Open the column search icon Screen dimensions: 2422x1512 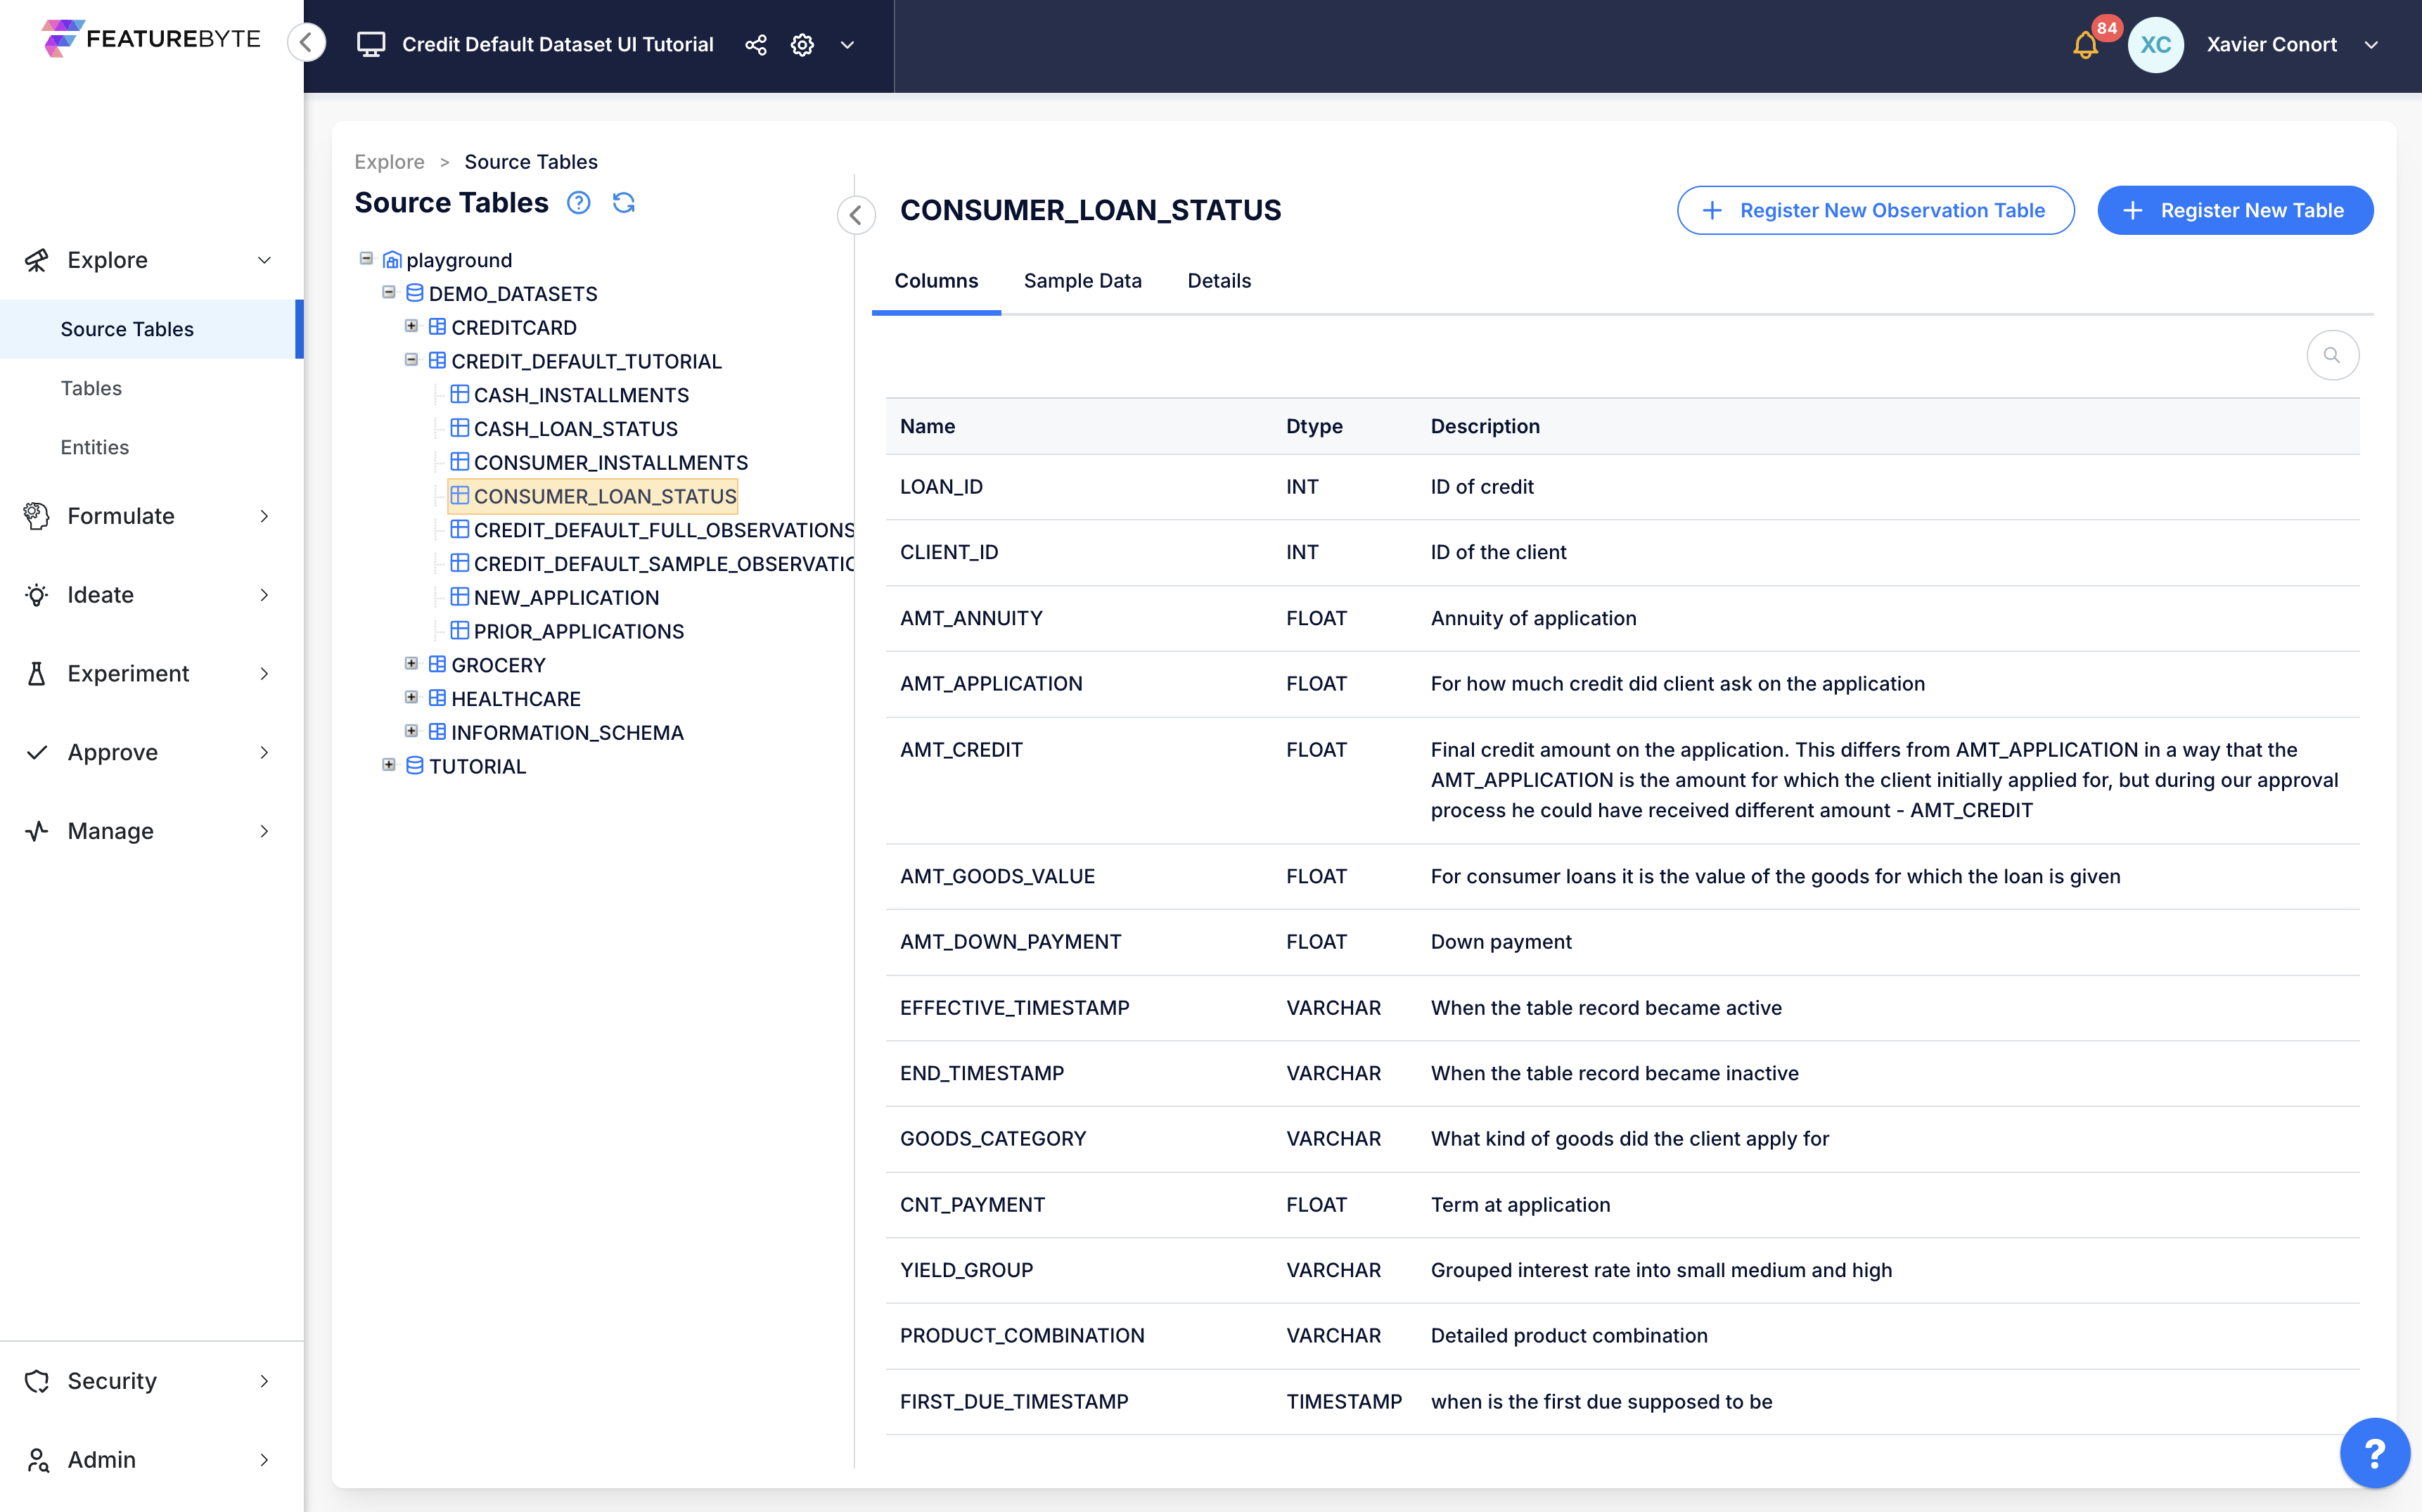(2332, 355)
